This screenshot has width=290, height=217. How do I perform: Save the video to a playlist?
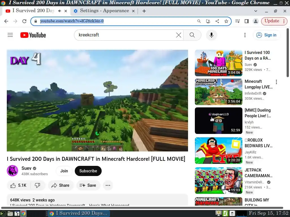88,185
